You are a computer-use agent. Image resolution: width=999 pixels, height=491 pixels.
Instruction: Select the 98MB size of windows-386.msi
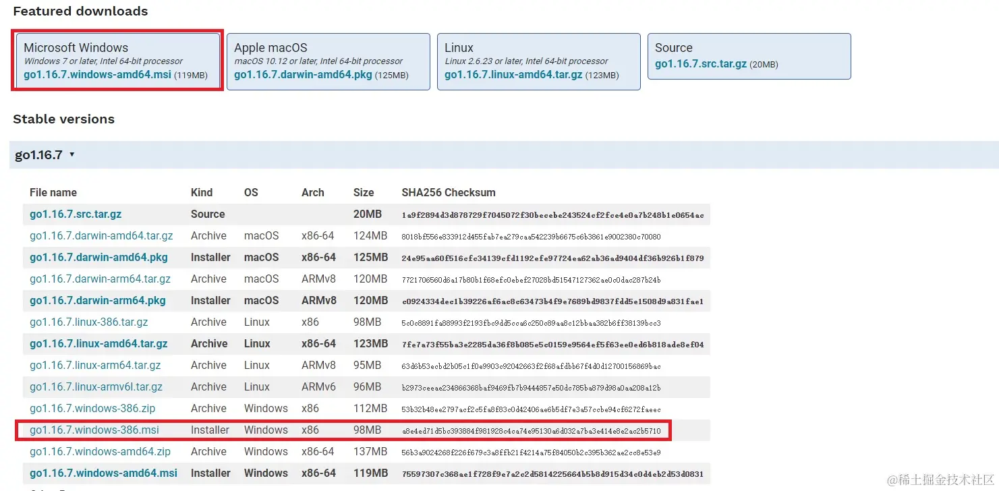(x=367, y=430)
